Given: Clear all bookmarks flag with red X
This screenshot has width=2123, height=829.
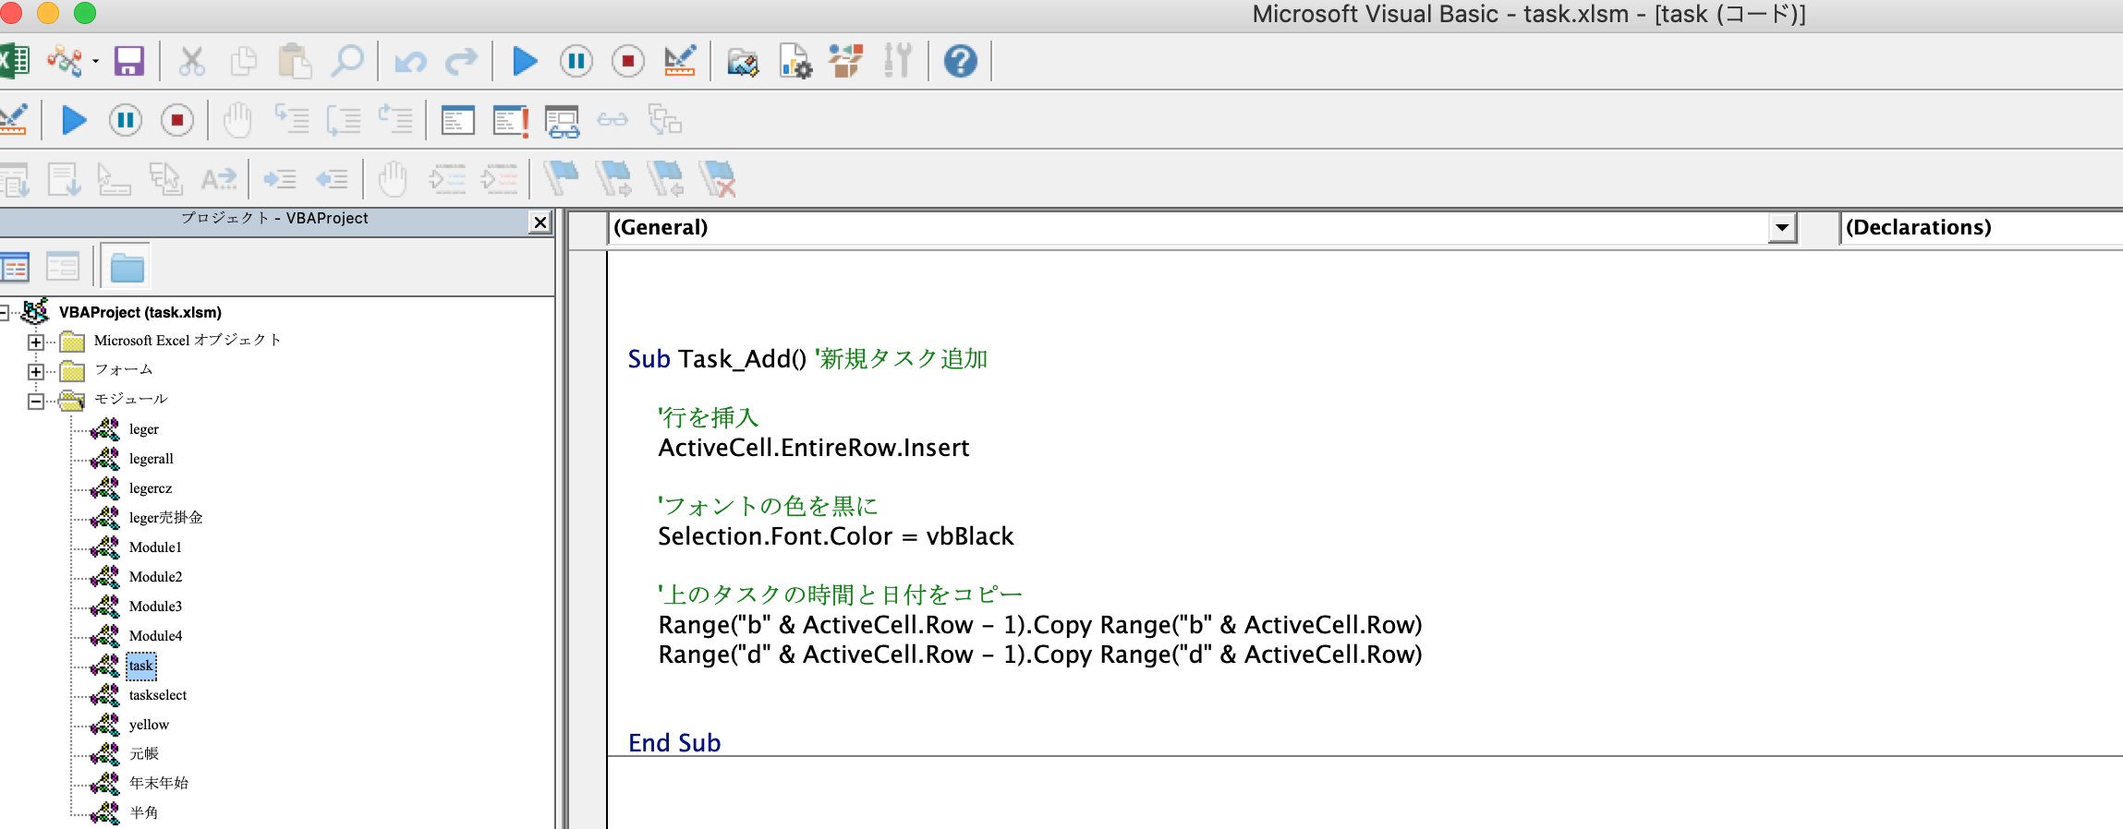Looking at the screenshot, I should click(717, 178).
